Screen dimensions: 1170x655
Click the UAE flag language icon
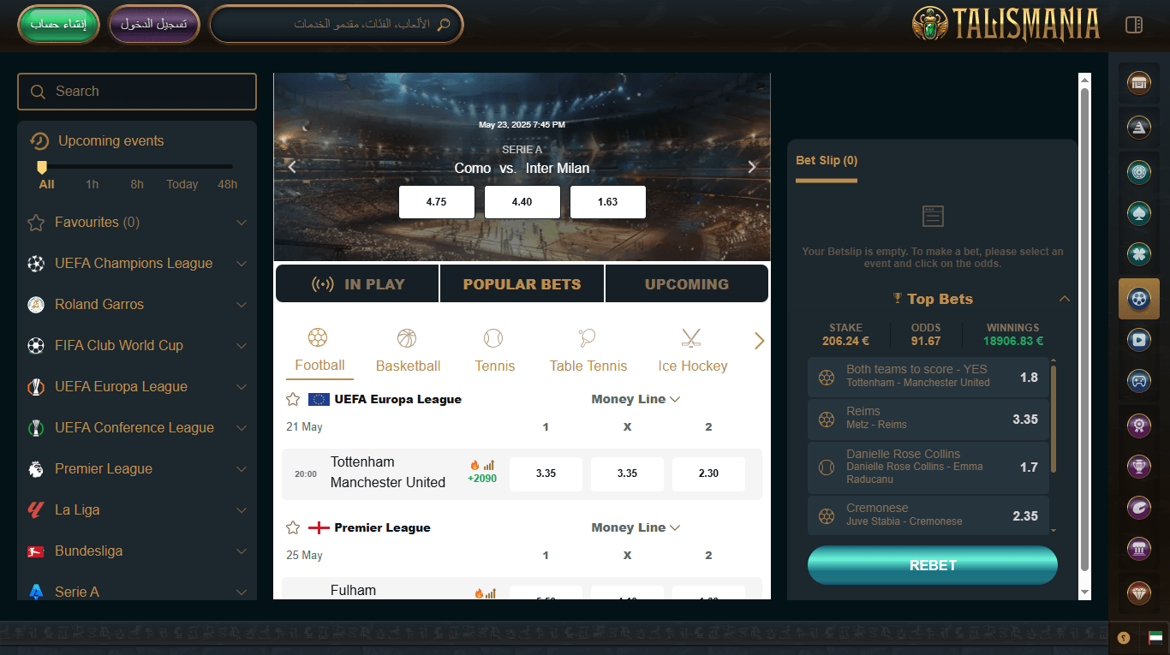[1155, 638]
